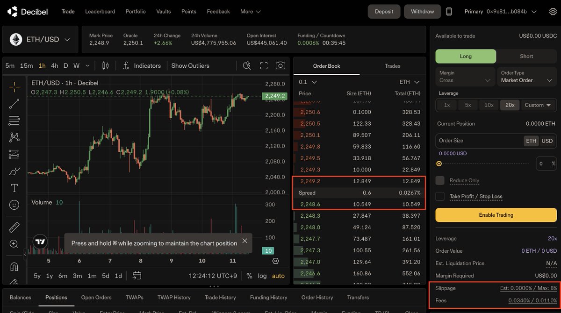The height and width of the screenshot is (313, 561).
Task: Set order size unit to USD
Action: (547, 141)
